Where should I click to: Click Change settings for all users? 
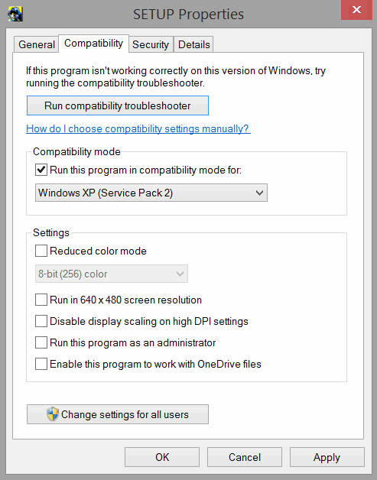[118, 414]
